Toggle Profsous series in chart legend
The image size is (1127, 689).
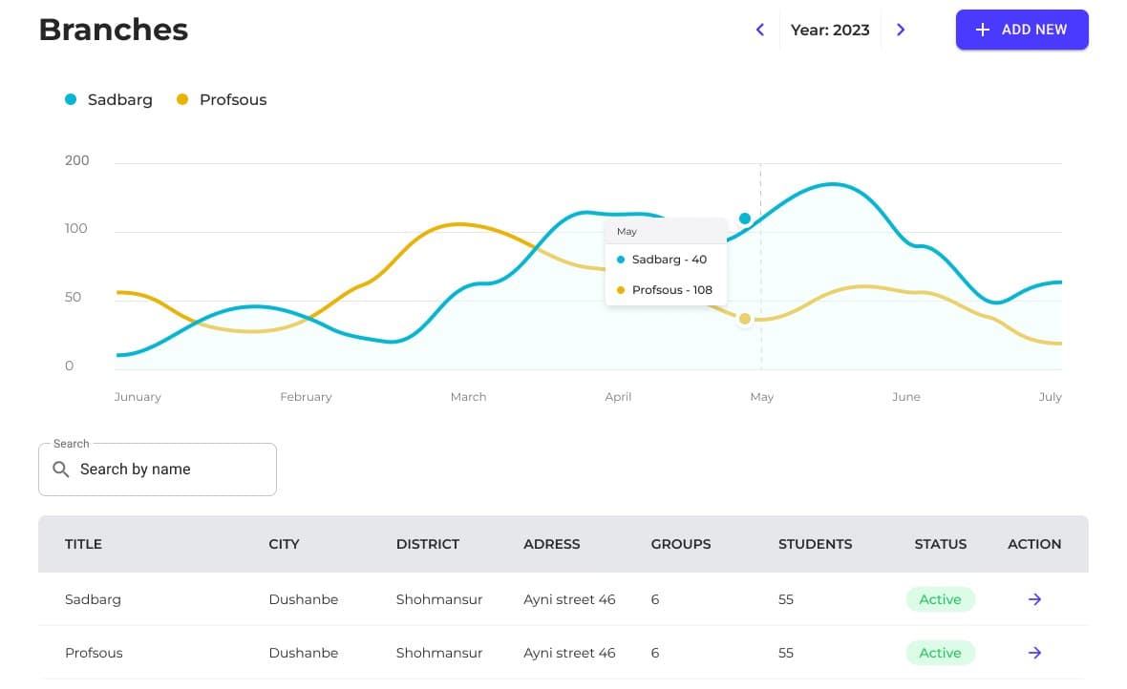click(222, 99)
